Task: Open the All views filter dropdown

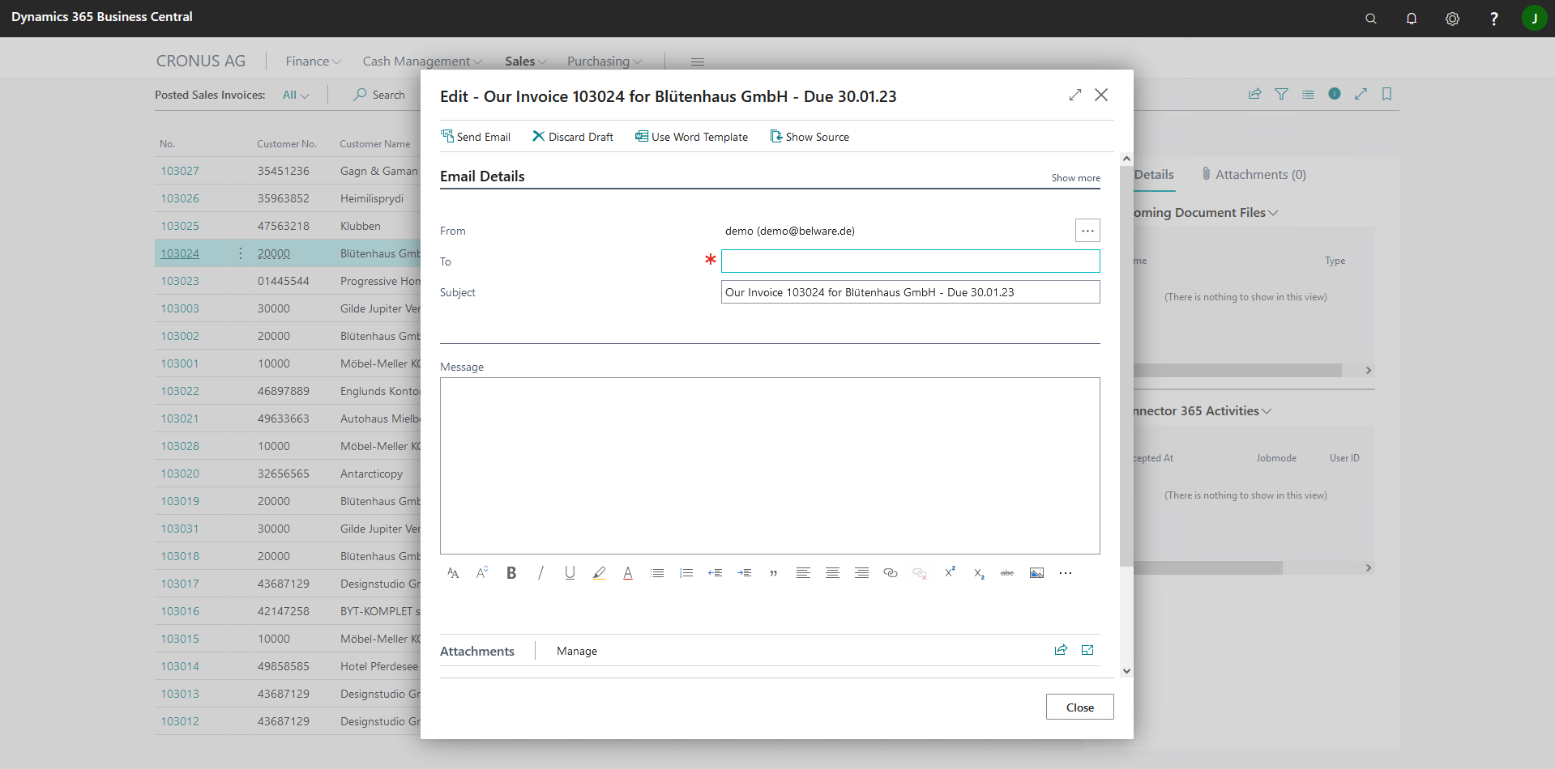Action: pos(296,95)
